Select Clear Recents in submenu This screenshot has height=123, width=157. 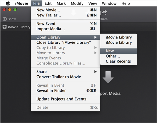(x=119, y=61)
